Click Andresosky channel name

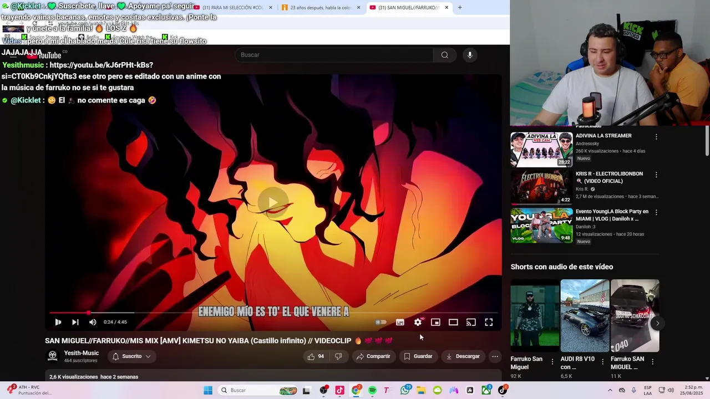click(587, 144)
